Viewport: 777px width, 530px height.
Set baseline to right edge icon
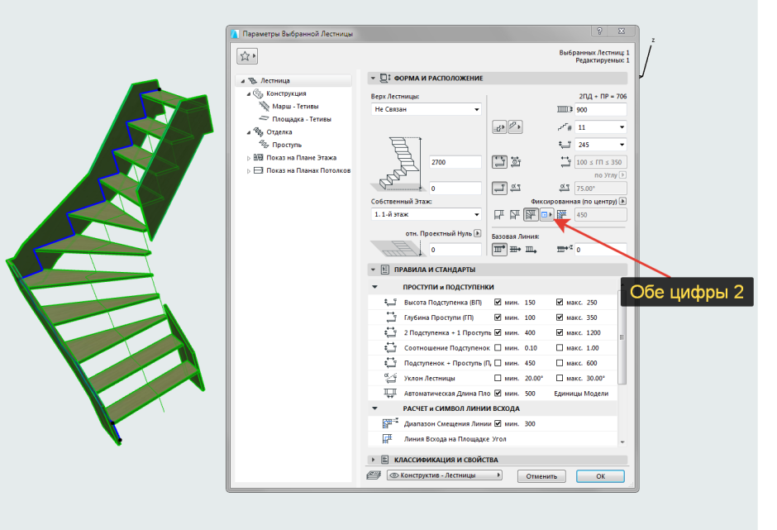point(532,250)
